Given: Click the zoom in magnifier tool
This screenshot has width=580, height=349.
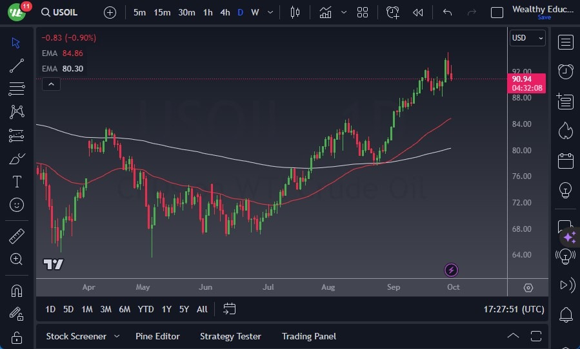Looking at the screenshot, I should (x=17, y=259).
